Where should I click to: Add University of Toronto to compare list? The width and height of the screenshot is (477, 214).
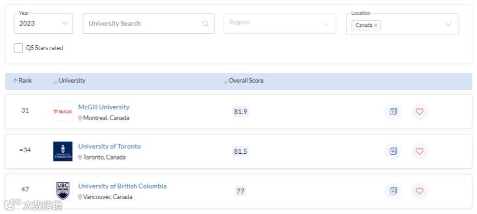[393, 151]
